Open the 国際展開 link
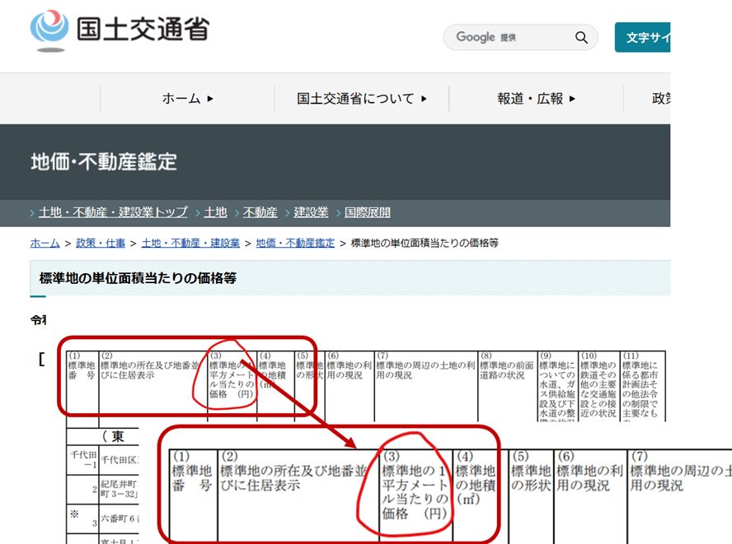This screenshot has height=544, width=732. coord(368,212)
